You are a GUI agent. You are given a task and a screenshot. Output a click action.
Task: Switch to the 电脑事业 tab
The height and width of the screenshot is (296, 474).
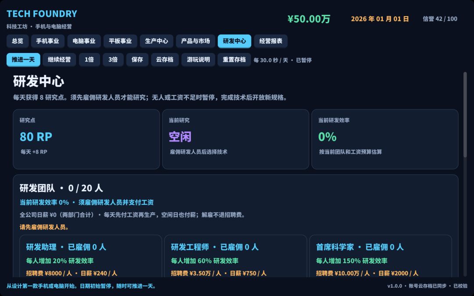coord(84,41)
